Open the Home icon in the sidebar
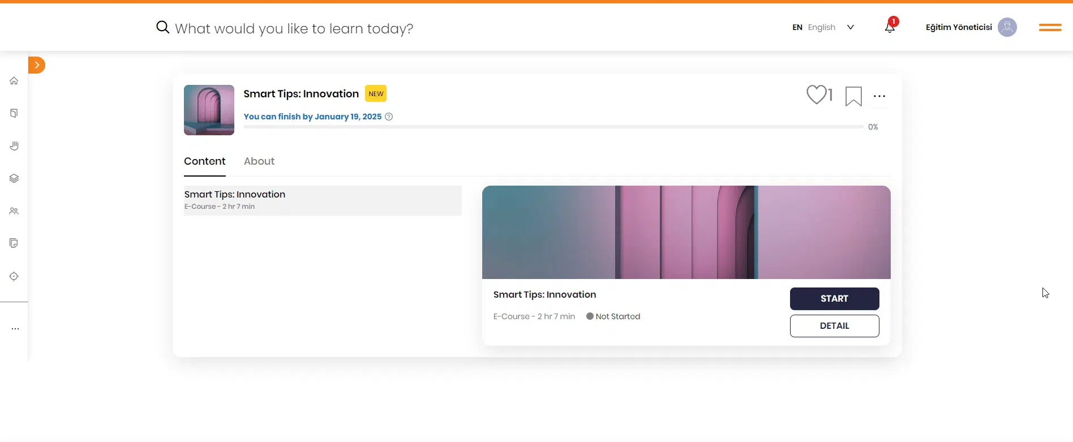1073x442 pixels. pyautogui.click(x=14, y=81)
